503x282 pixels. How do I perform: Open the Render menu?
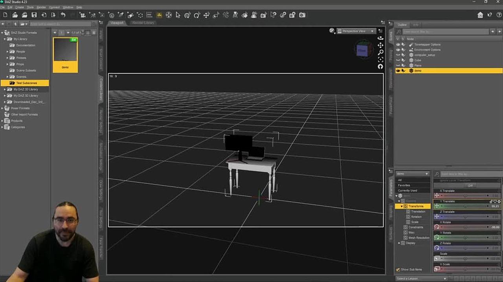click(41, 7)
